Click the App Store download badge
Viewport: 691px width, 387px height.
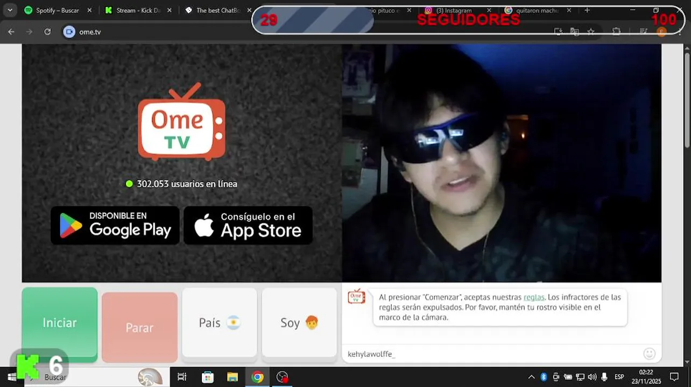tap(248, 225)
